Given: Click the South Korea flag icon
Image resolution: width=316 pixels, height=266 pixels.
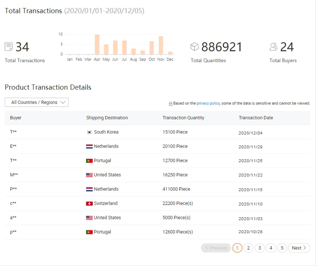Looking at the screenshot, I should 89,132.
